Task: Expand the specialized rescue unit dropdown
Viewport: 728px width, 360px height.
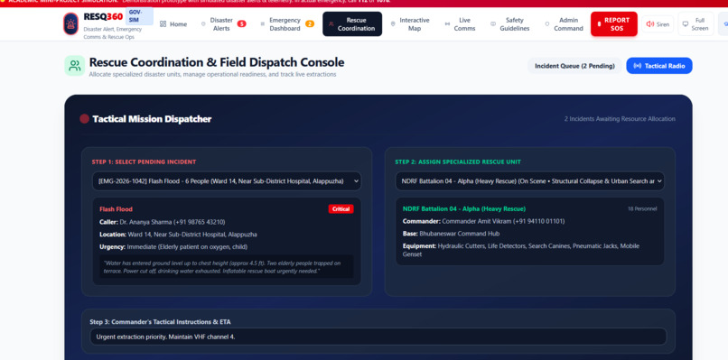Action: click(x=530, y=181)
